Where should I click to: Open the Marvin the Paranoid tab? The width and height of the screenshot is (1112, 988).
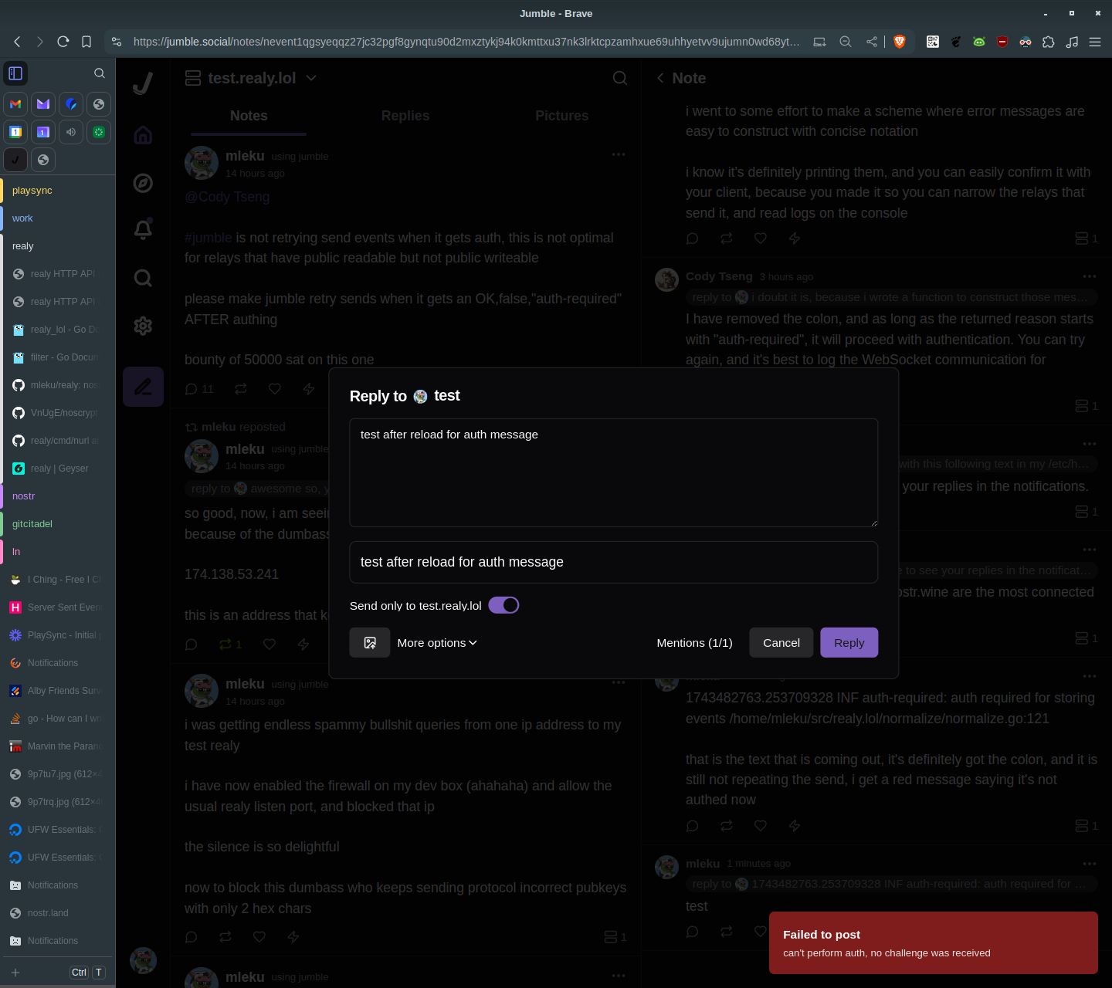pos(58,746)
